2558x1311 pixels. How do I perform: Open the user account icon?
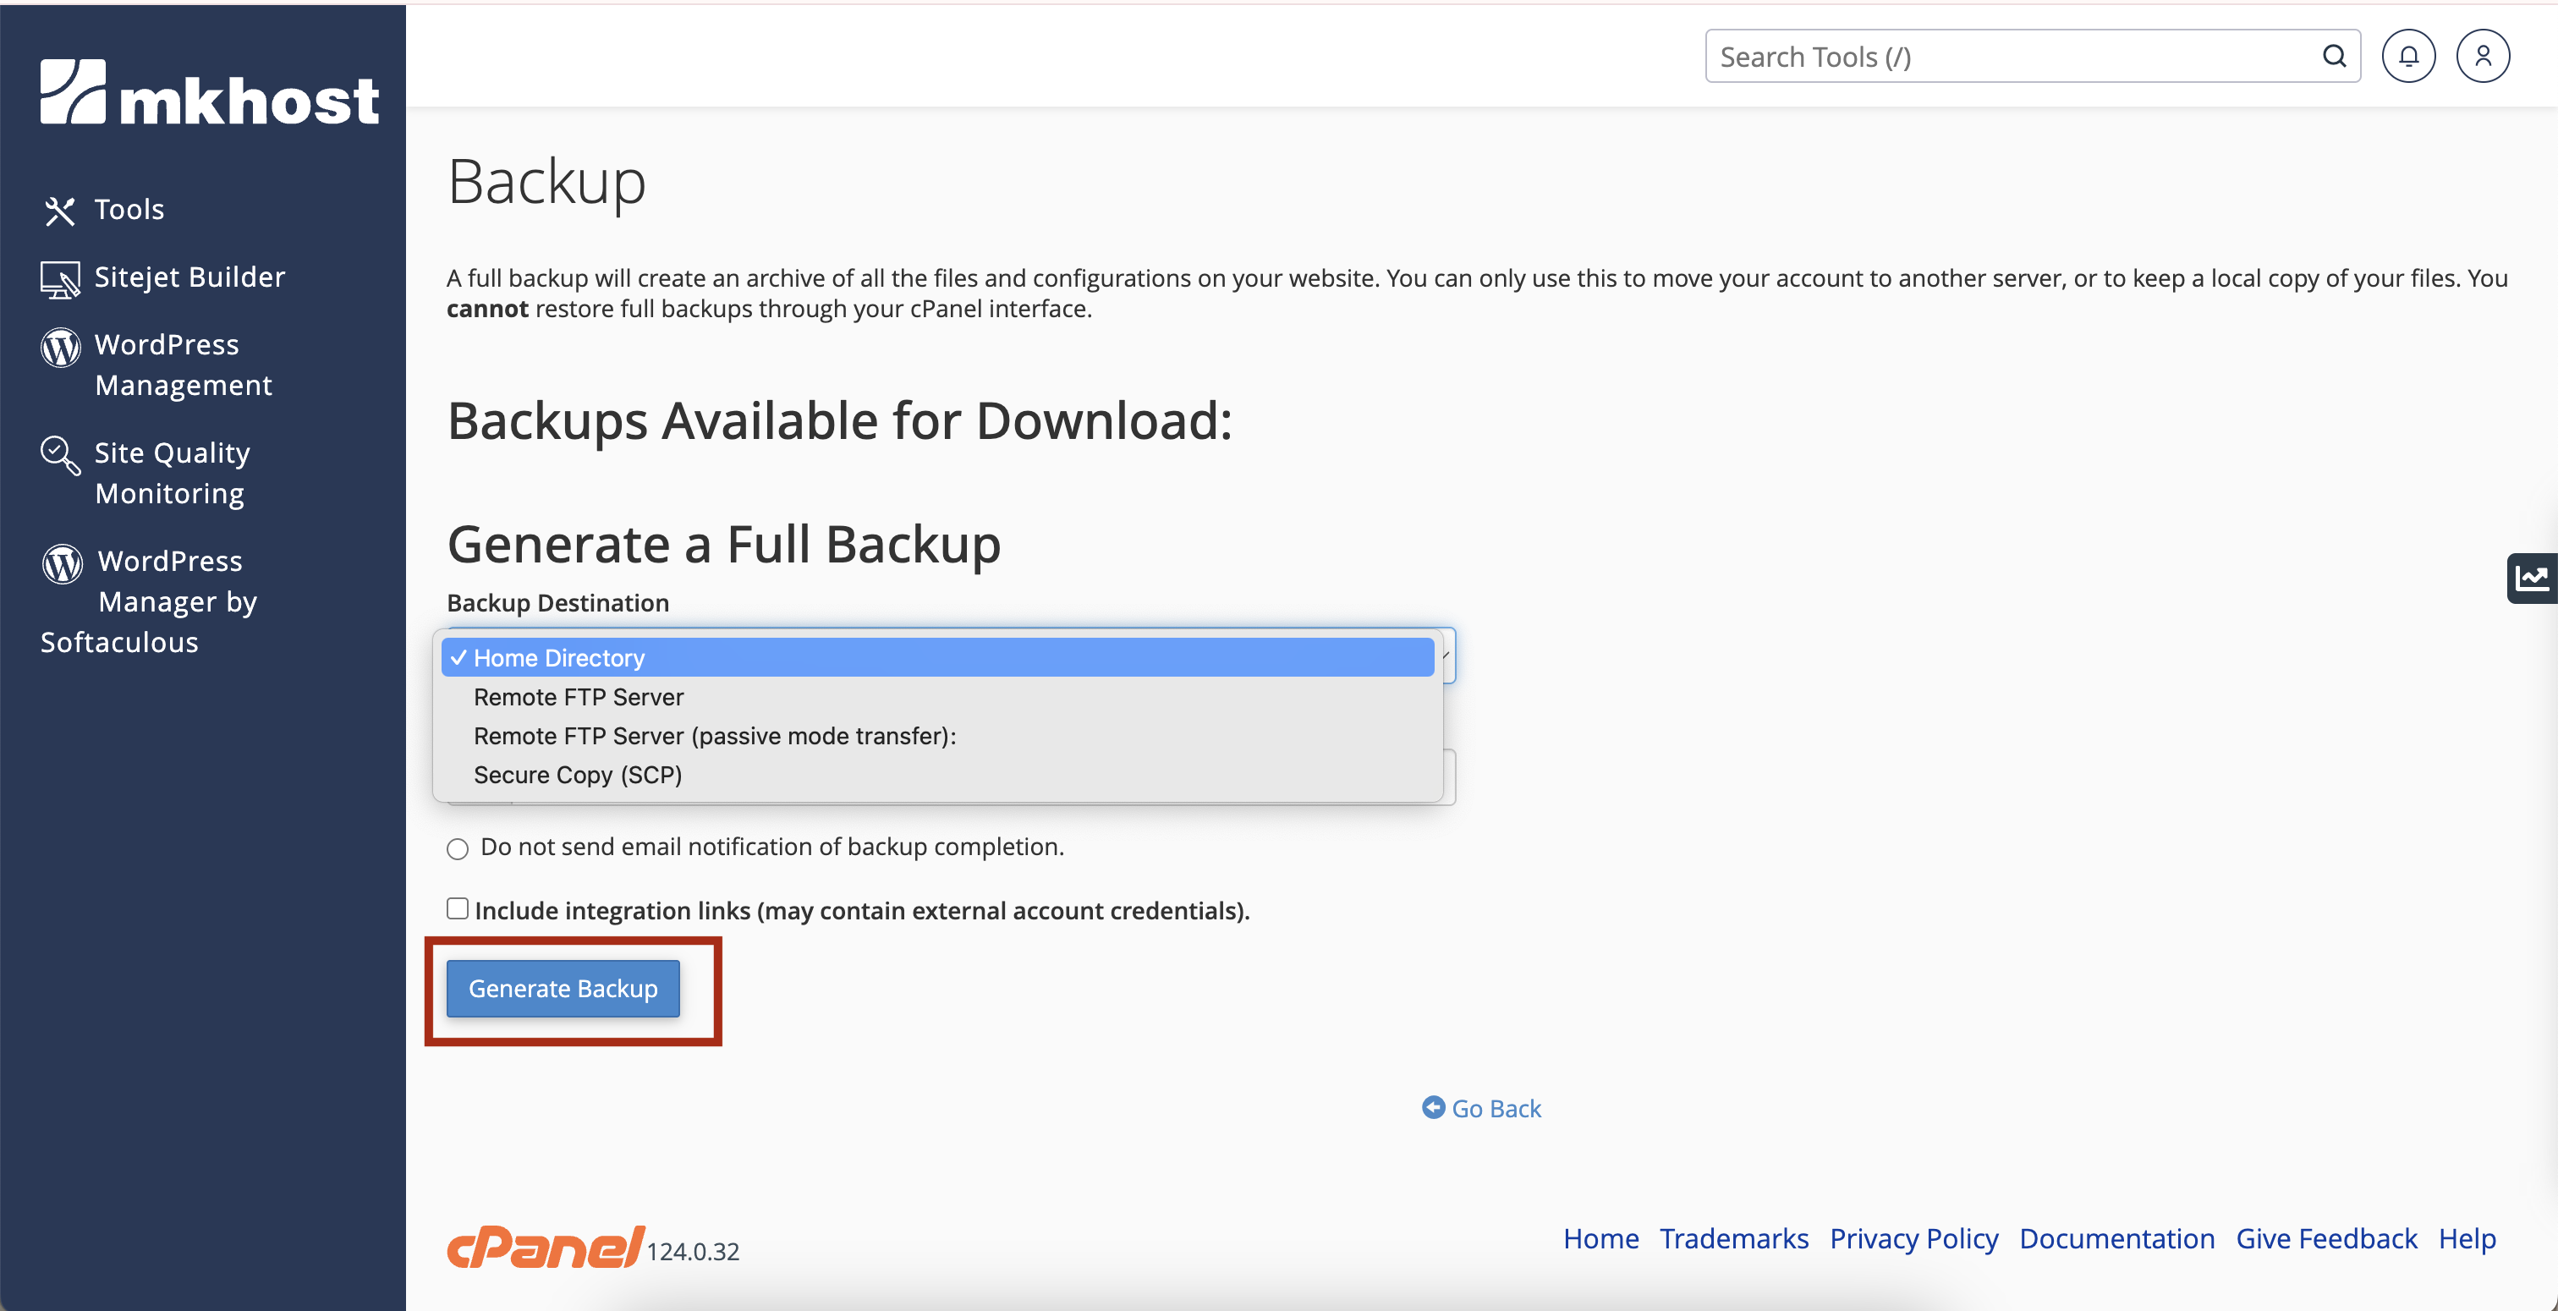pyautogui.click(x=2482, y=57)
